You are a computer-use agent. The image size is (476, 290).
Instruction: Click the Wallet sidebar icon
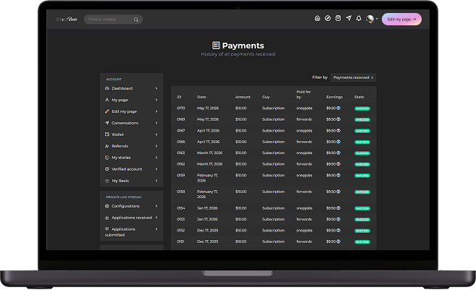coord(107,135)
